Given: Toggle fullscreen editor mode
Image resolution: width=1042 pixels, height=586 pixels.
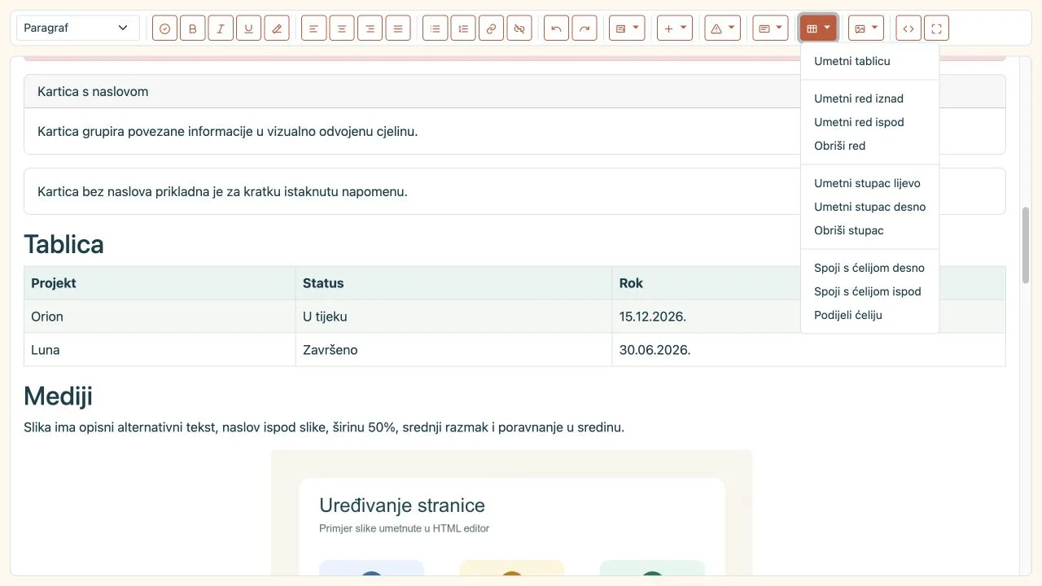Looking at the screenshot, I should point(937,28).
